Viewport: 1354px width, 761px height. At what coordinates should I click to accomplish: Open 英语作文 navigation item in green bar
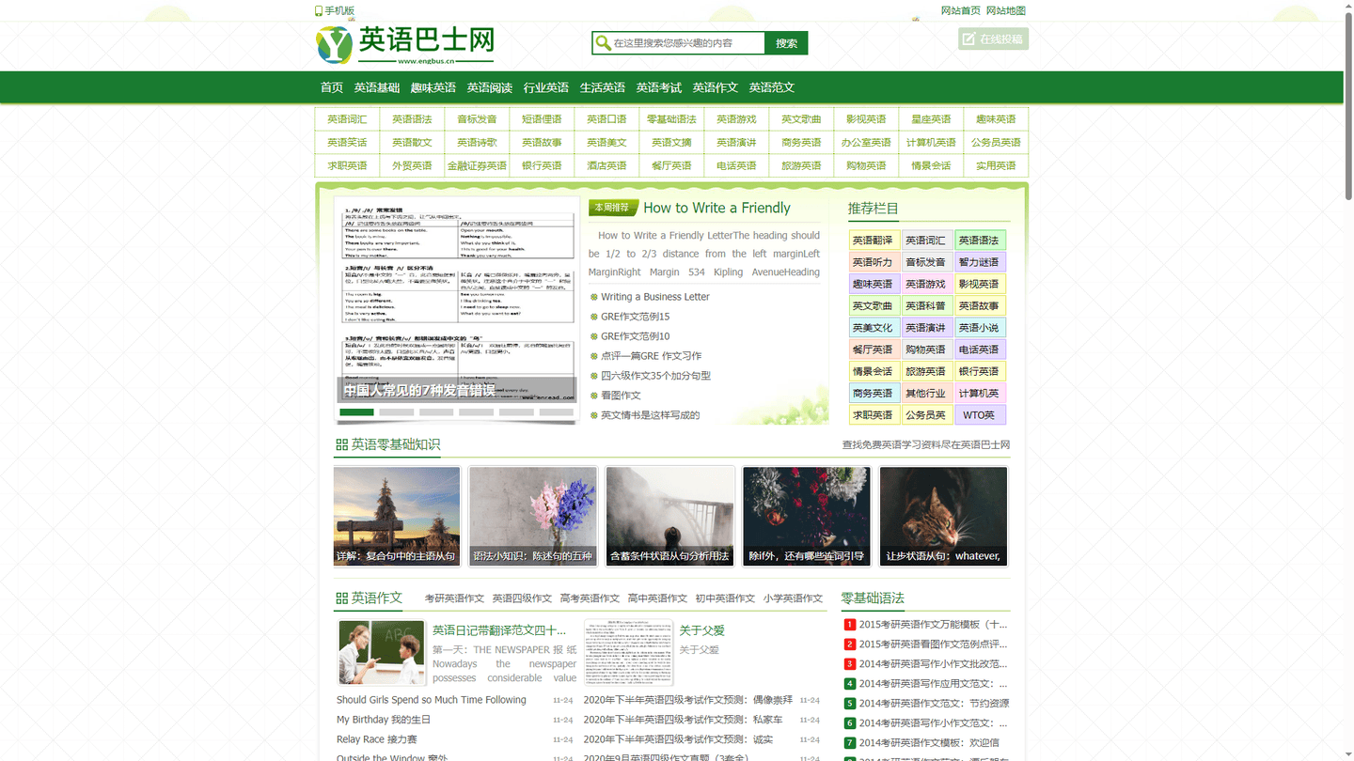716,87
